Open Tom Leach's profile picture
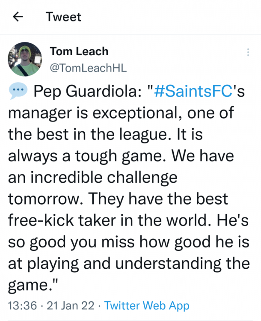Viewport: 261px width, 321px height. tap(25, 59)
